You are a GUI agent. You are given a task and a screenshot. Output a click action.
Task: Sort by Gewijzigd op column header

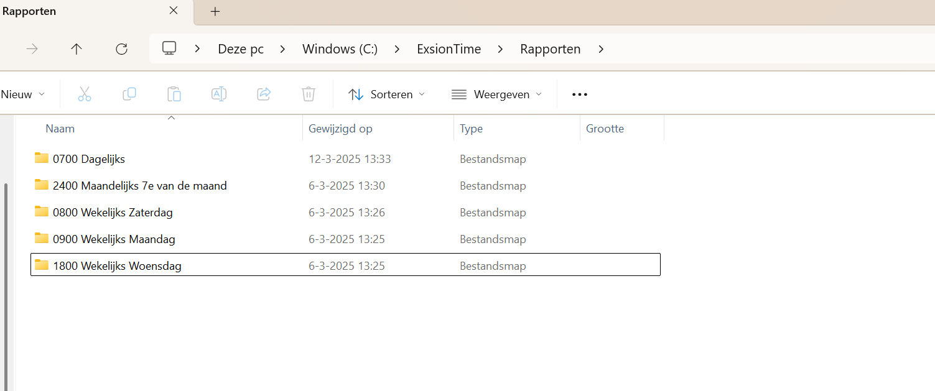[340, 129]
